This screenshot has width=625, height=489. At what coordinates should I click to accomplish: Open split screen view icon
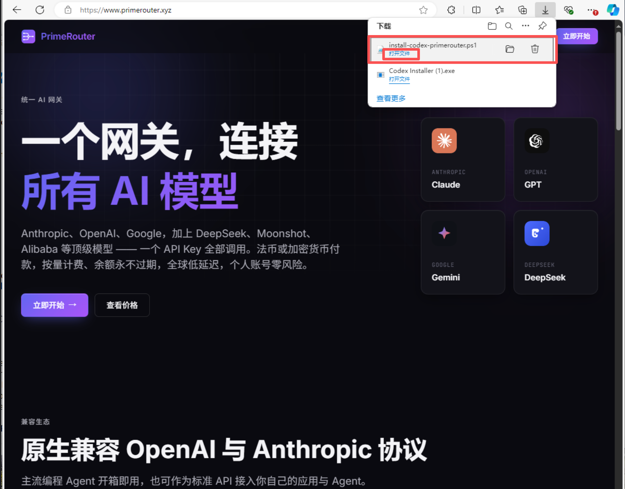point(476,10)
